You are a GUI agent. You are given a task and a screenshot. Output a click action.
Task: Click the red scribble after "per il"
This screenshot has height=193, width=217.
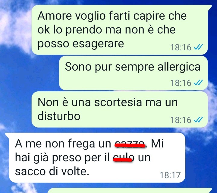[x=123, y=160]
